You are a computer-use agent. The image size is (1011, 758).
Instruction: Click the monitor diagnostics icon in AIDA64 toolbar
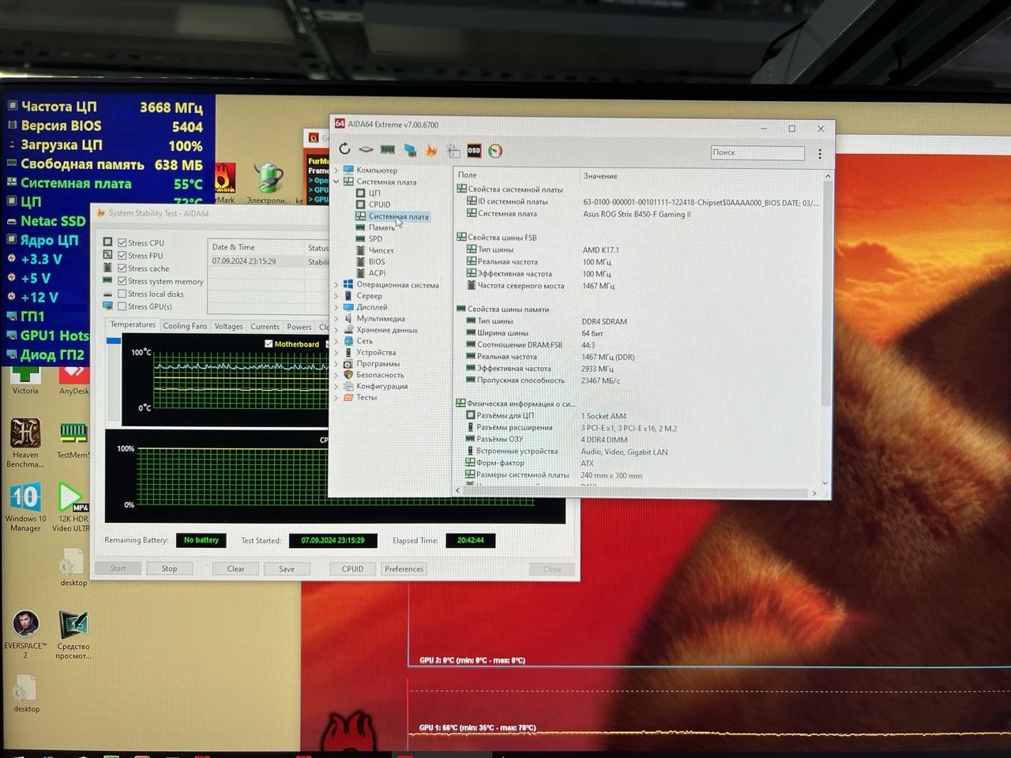pyautogui.click(x=410, y=150)
